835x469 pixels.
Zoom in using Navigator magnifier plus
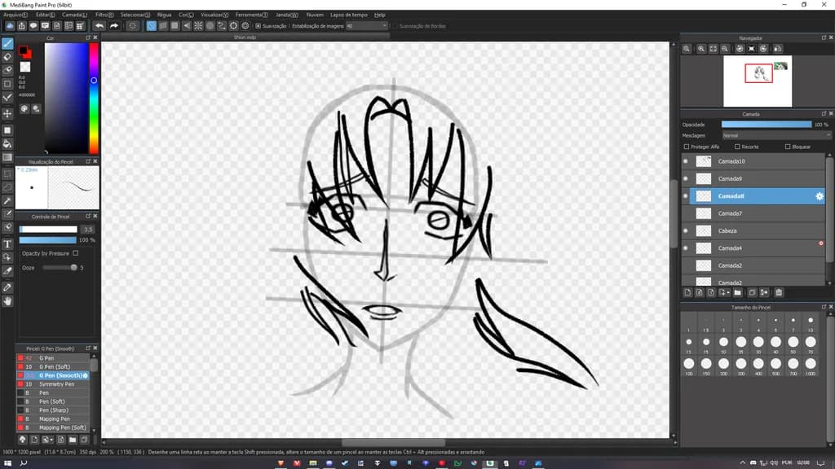click(701, 48)
